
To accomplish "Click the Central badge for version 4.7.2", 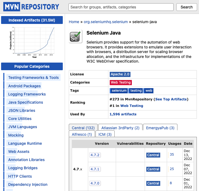I will pos(153,155).
